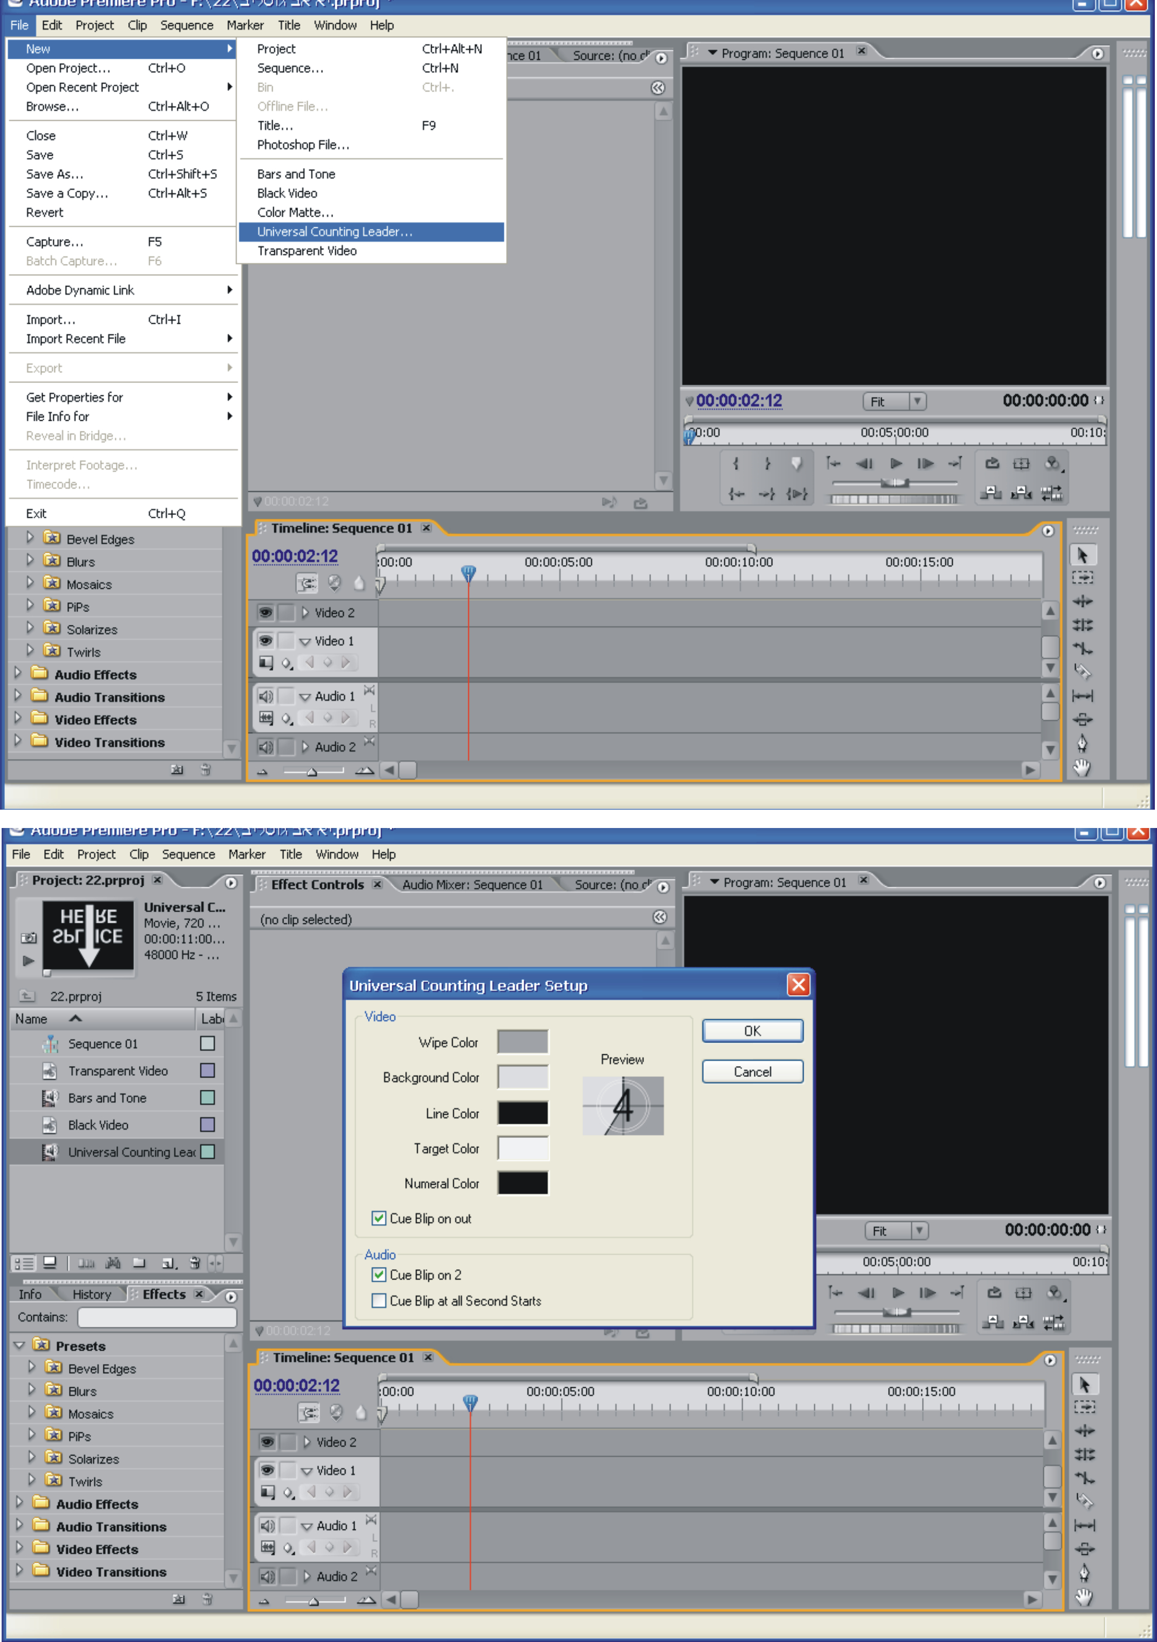Open the Fit zoom level dropdown
This screenshot has width=1157, height=1642.
pyautogui.click(x=918, y=401)
